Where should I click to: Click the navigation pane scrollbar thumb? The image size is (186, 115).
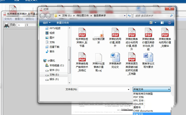coord(69,60)
